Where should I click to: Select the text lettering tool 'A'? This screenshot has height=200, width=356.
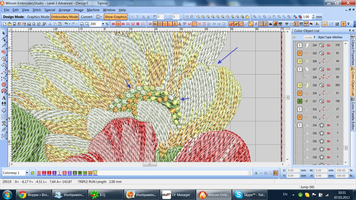[x=4, y=98]
